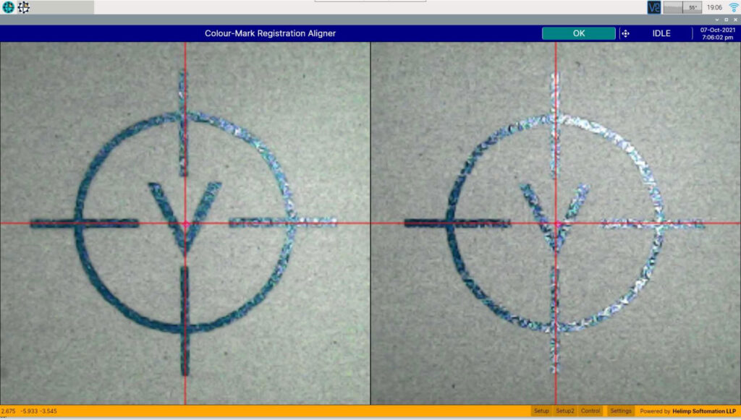Click the Wi-Fi network icon
The height and width of the screenshot is (420, 741).
pos(733,7)
